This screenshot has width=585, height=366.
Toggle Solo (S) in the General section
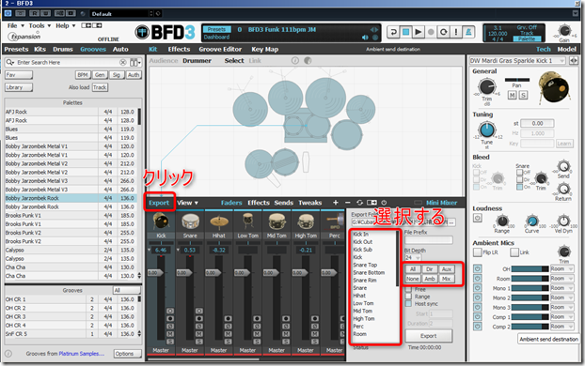point(524,96)
